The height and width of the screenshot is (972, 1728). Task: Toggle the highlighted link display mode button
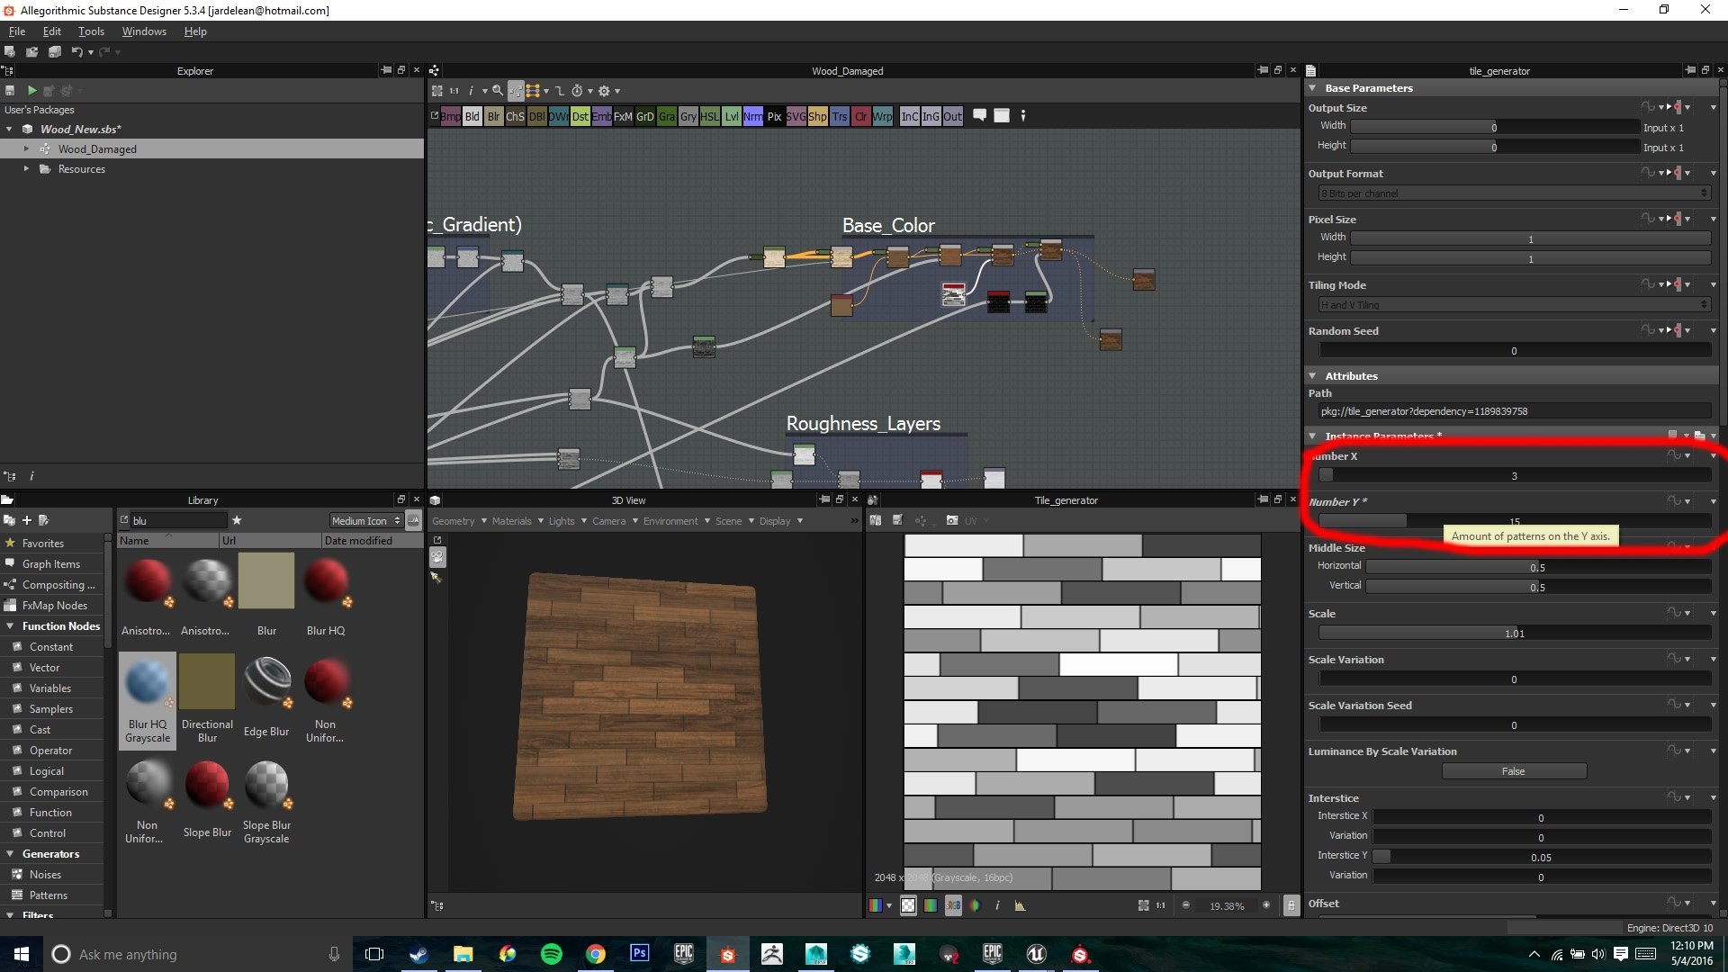516,91
